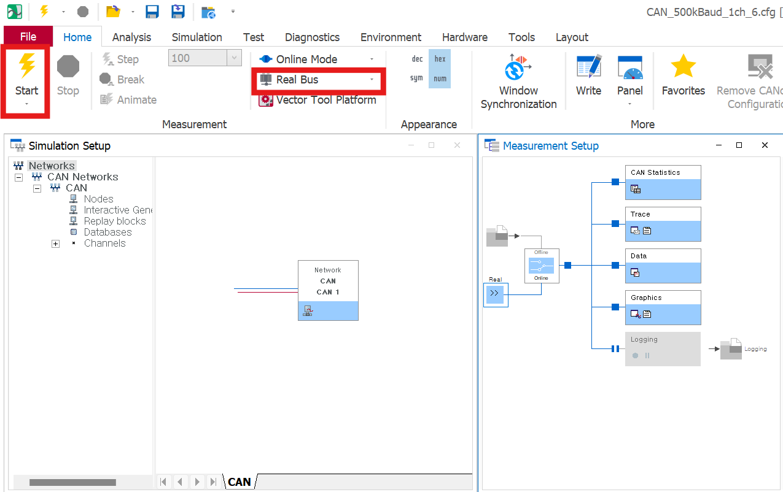Click the offline source file icon in Measurement Setup

[497, 236]
